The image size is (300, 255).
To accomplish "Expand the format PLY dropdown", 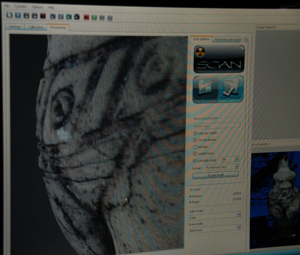I will pos(237,166).
